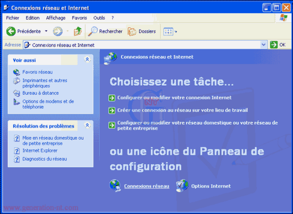Maximize the Connexions réseau et Internet window

[276, 8]
